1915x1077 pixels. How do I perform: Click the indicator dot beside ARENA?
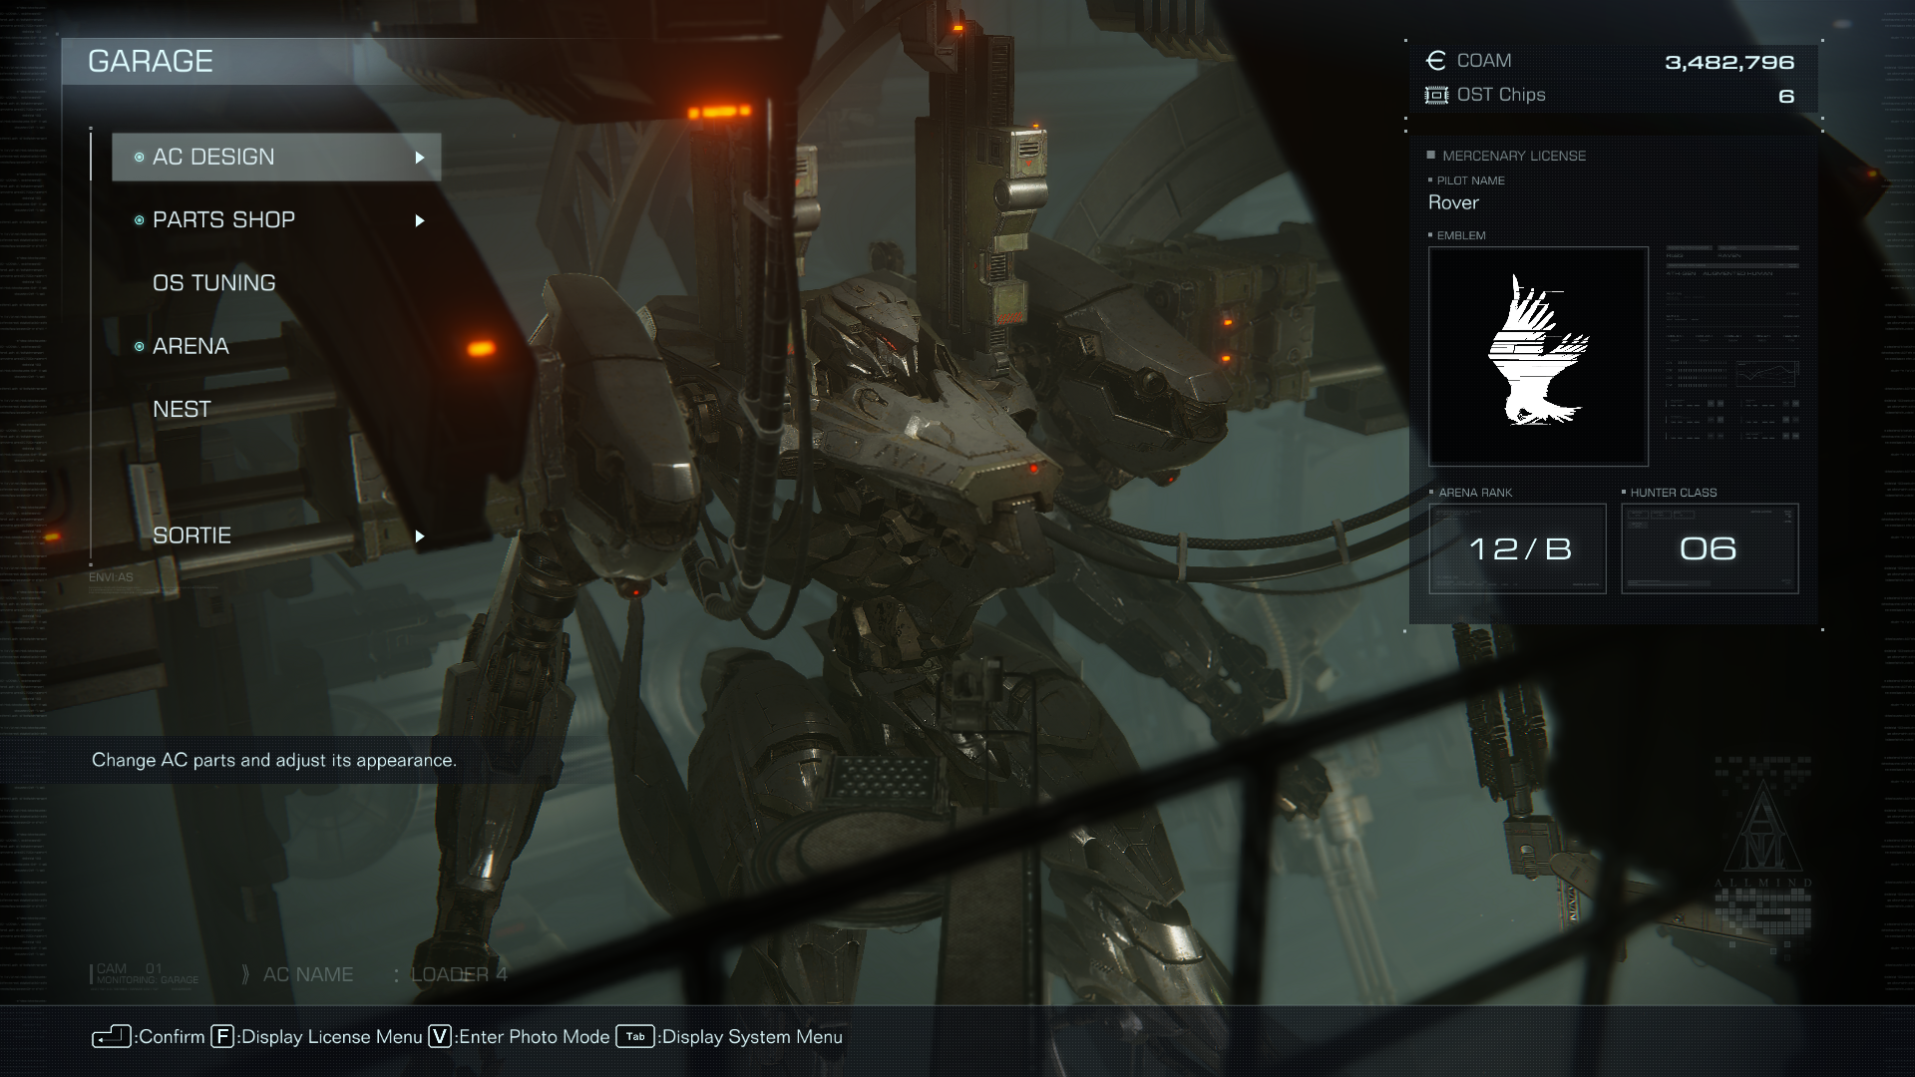coord(140,346)
